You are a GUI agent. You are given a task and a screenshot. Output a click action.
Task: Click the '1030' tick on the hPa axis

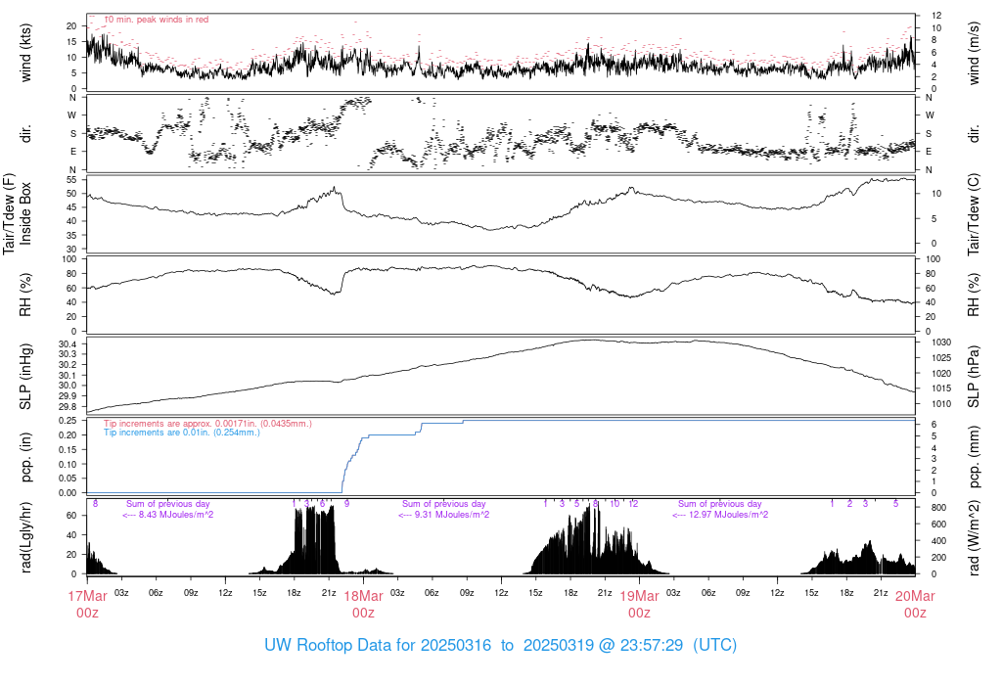[941, 342]
